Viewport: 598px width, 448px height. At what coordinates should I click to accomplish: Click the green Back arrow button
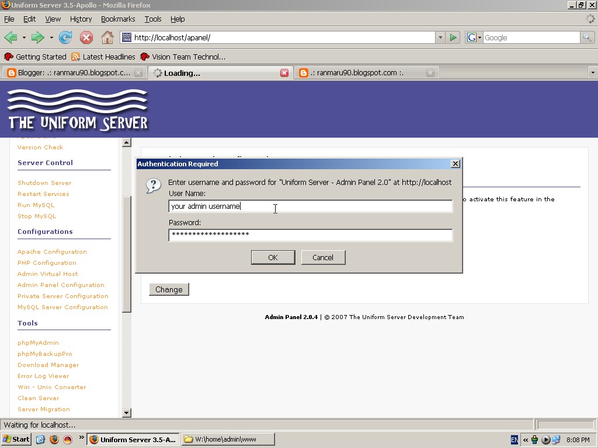11,37
